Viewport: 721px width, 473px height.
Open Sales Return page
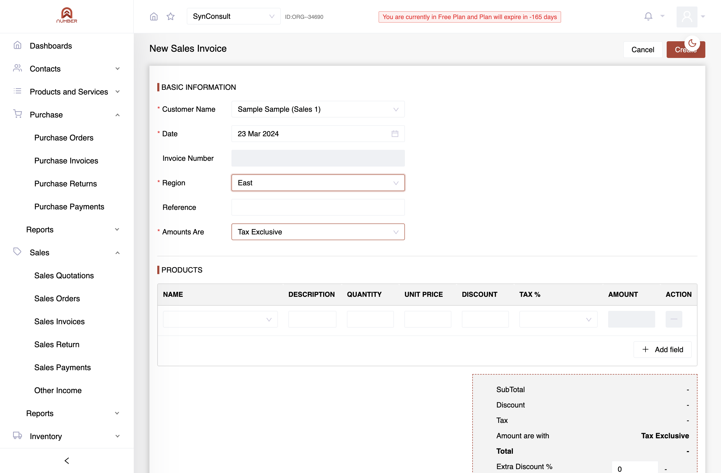57,344
